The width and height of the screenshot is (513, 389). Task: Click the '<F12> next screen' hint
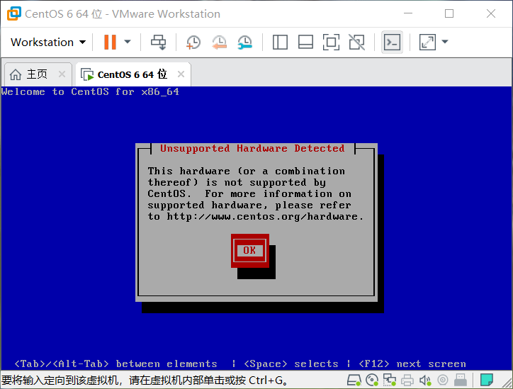tap(412, 363)
